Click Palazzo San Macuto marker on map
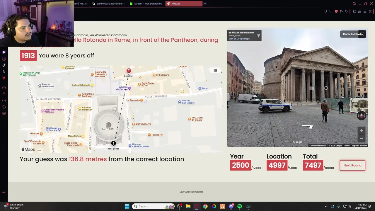375x211 pixels. 180,102
